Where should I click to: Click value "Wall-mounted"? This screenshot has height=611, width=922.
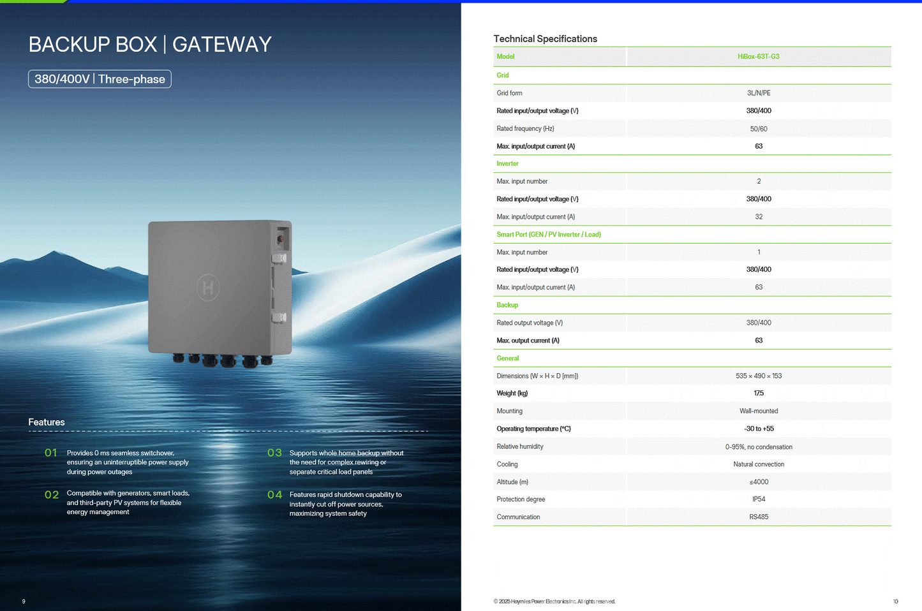(759, 411)
